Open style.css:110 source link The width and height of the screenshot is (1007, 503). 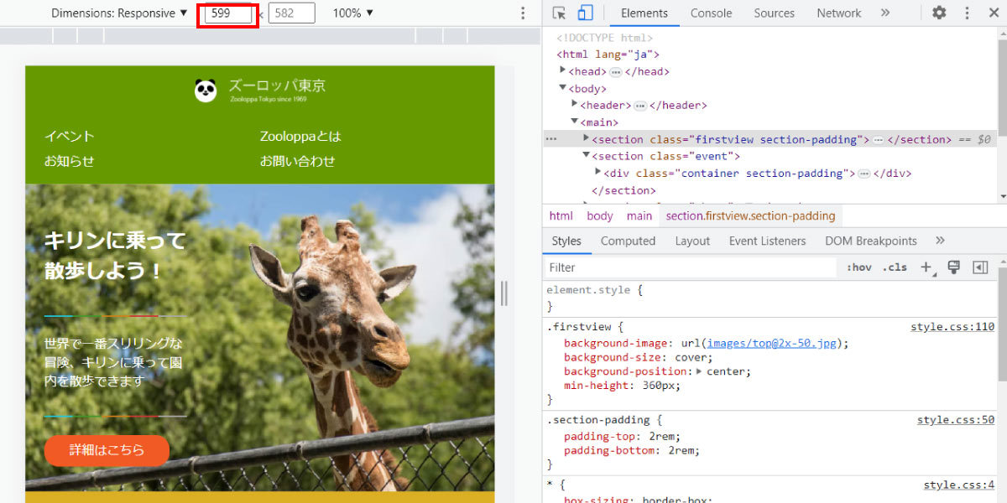coord(952,327)
